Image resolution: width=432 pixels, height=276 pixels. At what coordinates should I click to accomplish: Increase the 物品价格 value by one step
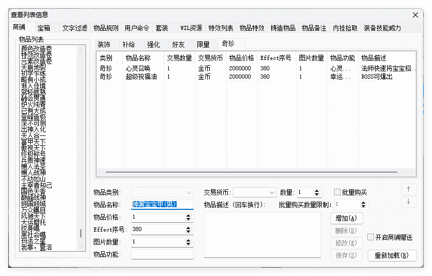pos(188,216)
